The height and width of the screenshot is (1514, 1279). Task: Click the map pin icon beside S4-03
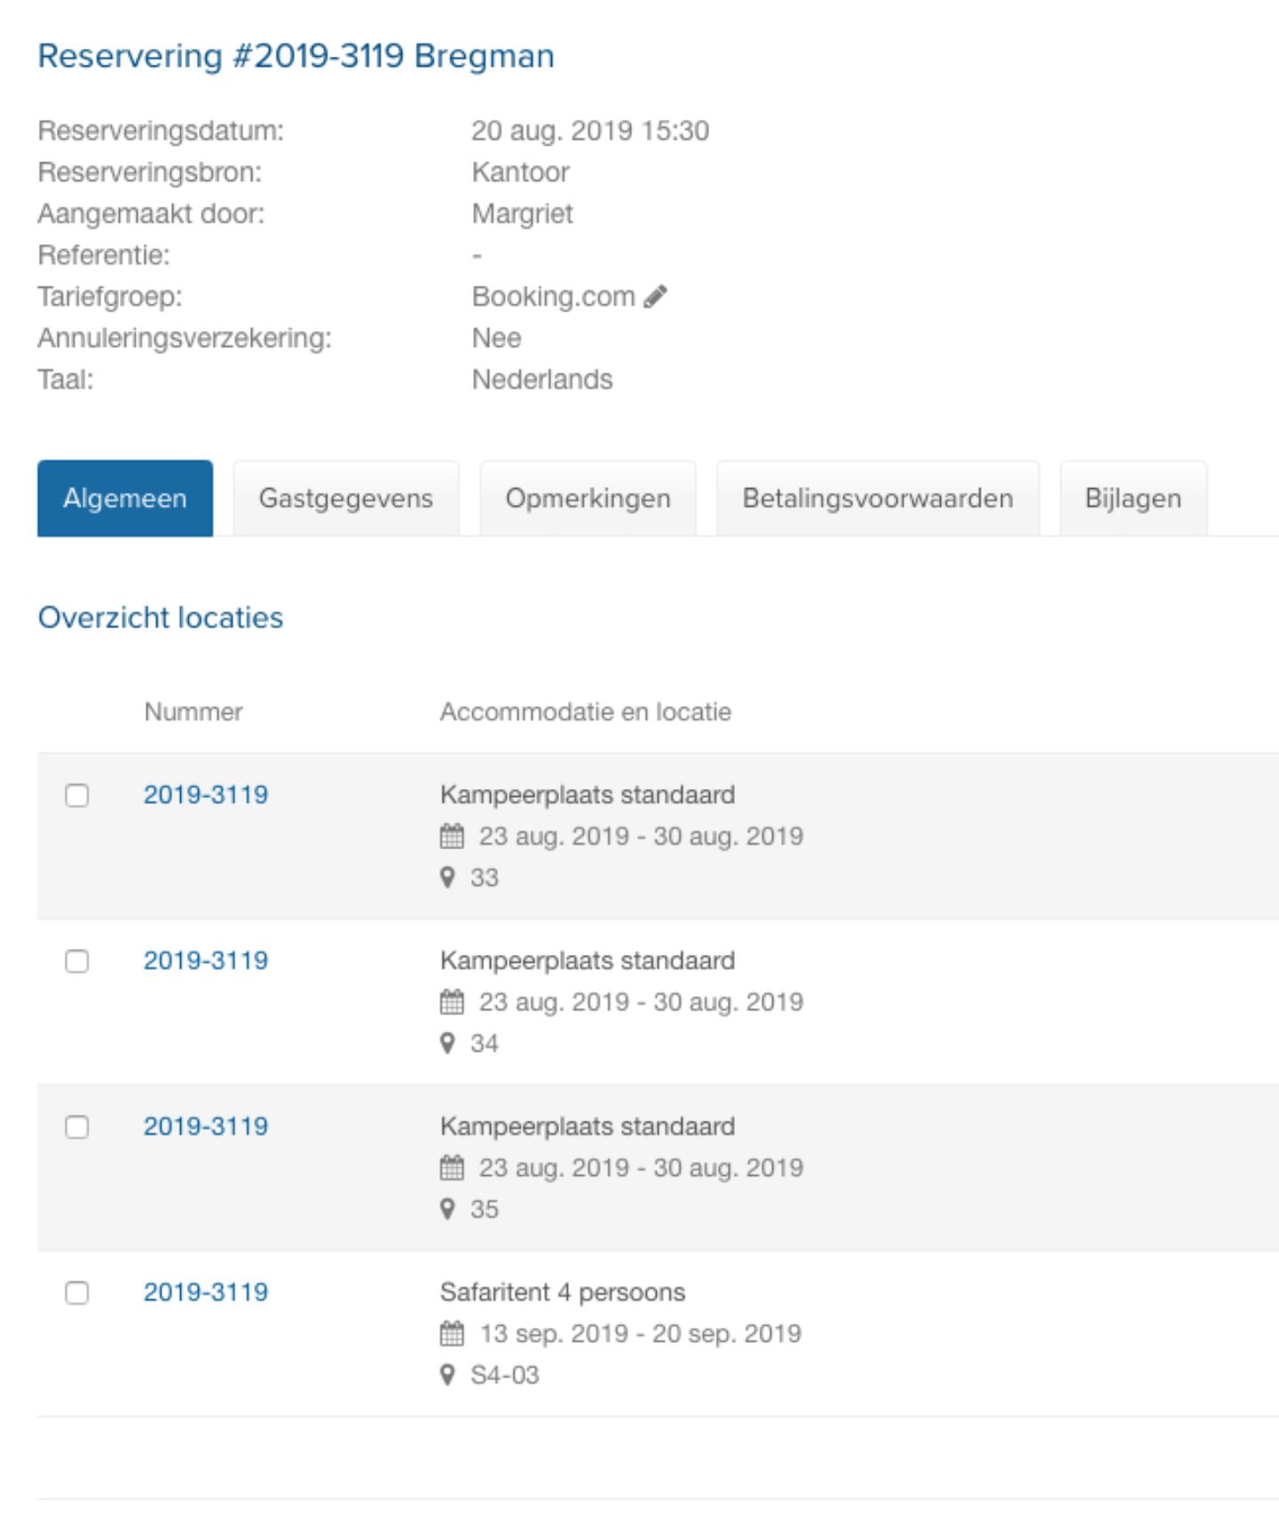coord(447,1376)
